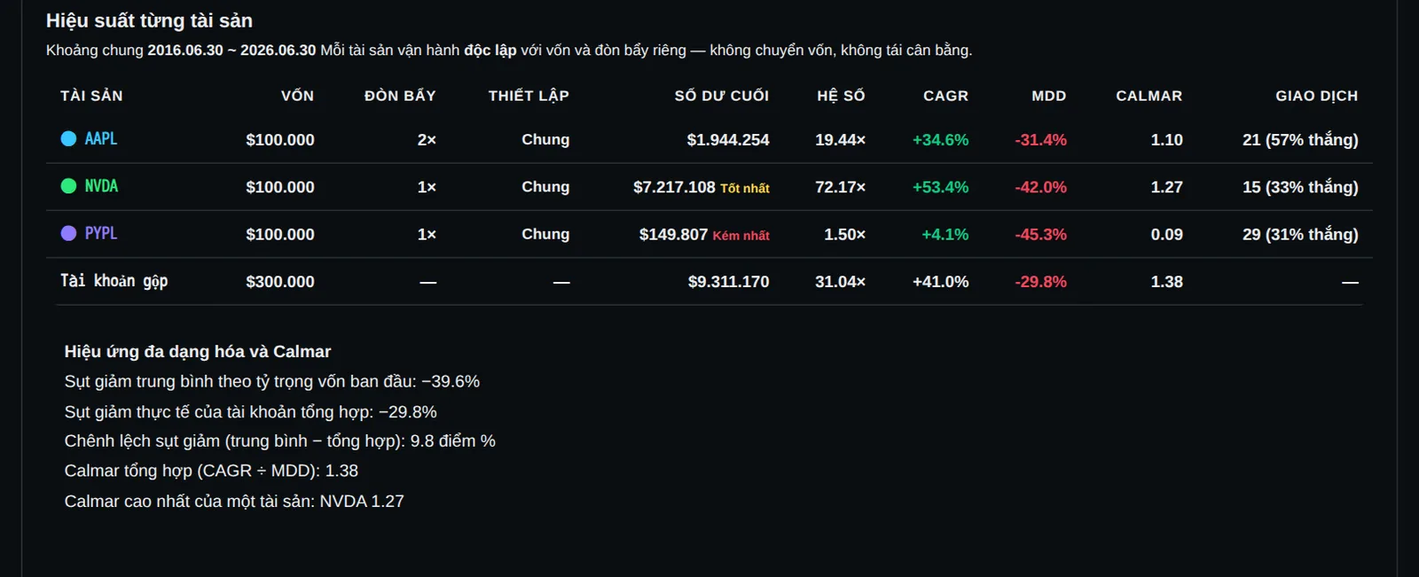Click the 19.44× multiplier

click(x=841, y=140)
